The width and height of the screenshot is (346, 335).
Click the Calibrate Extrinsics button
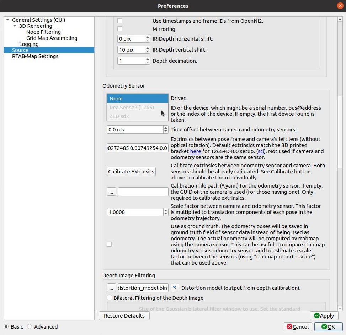pos(131,172)
